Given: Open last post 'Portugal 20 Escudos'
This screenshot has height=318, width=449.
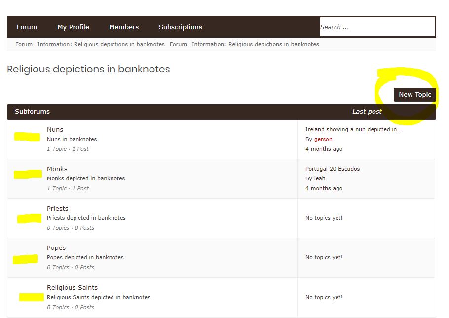Looking at the screenshot, I should tap(333, 169).
